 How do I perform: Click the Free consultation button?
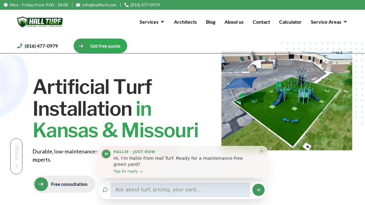coord(64,184)
